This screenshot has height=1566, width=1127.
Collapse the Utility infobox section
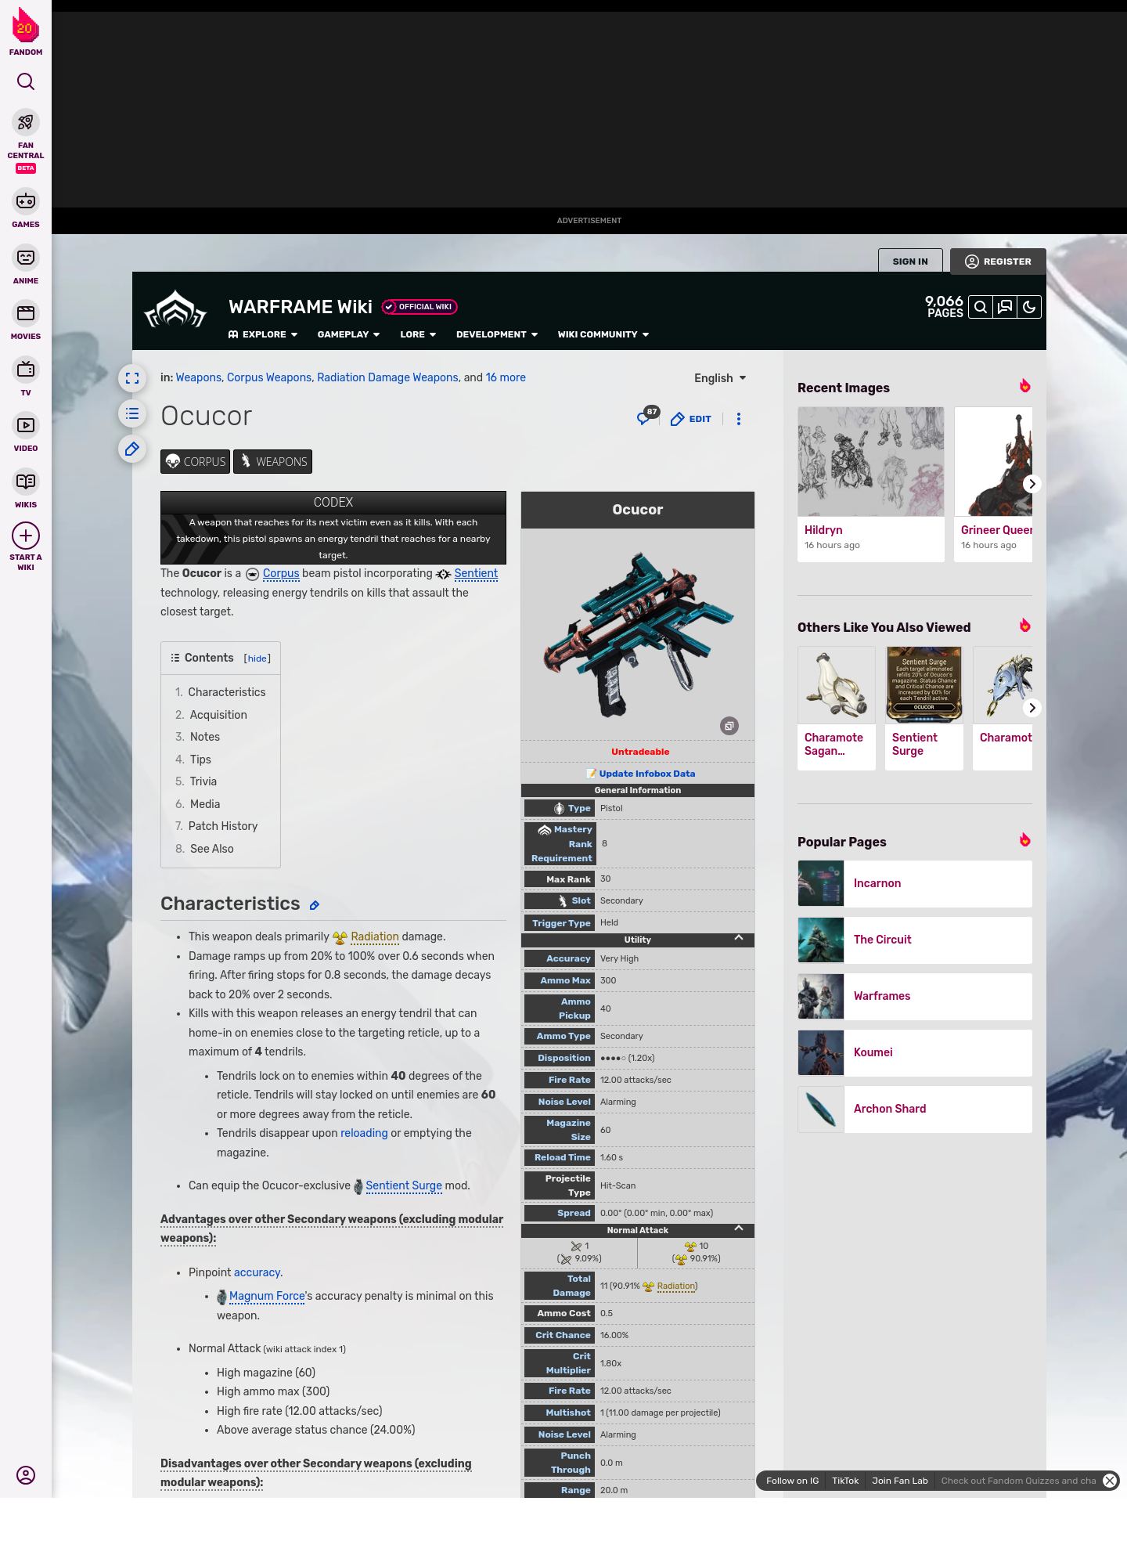click(739, 938)
